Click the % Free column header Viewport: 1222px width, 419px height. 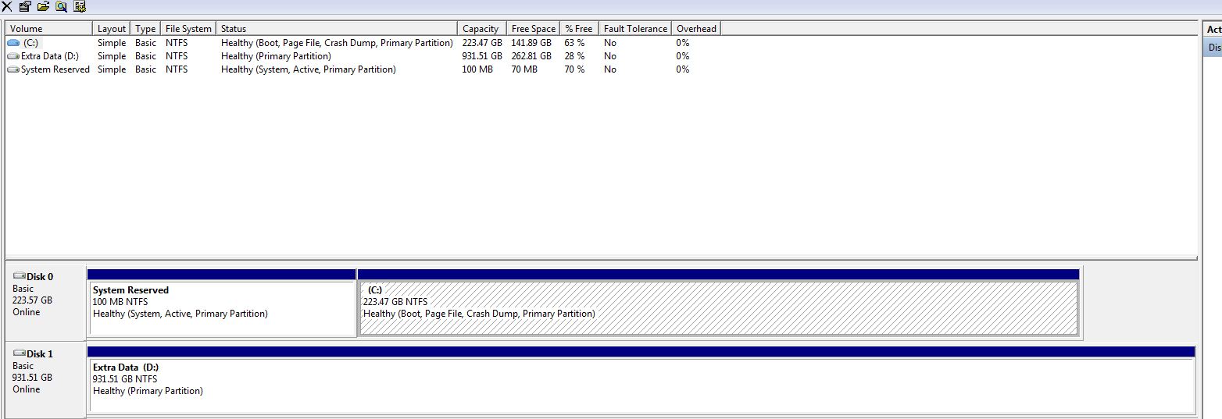[579, 29]
